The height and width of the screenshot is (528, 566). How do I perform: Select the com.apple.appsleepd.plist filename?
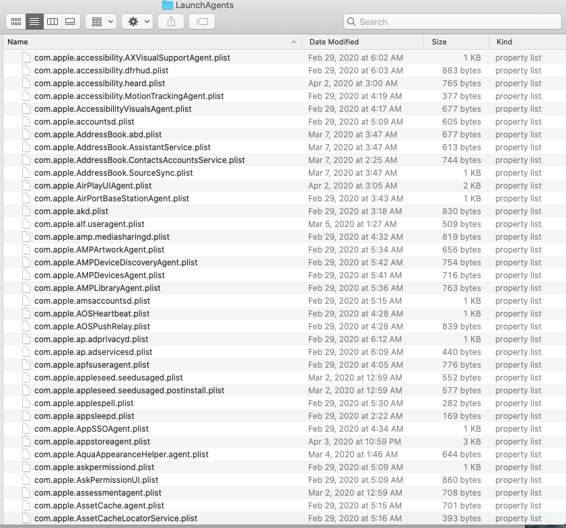[84, 416]
